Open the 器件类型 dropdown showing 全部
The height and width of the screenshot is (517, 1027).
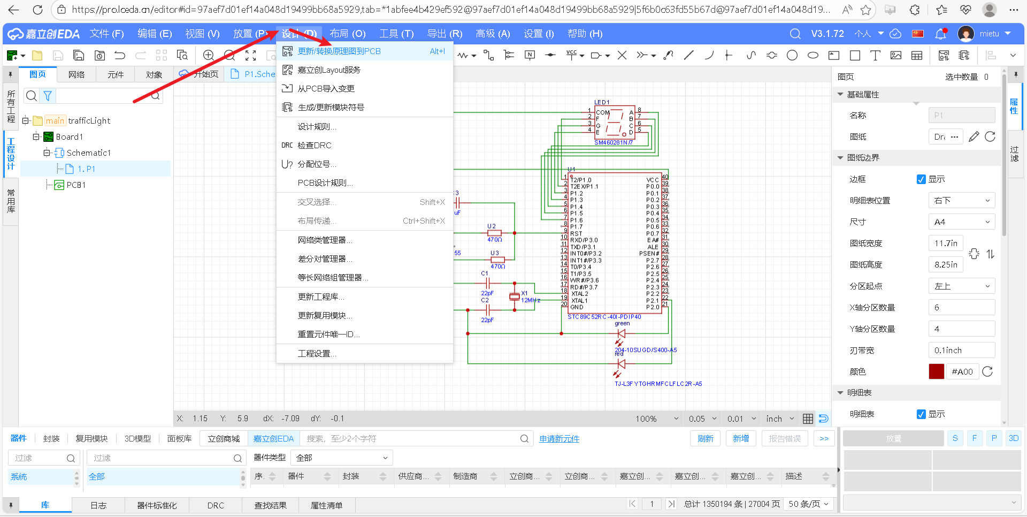tap(341, 458)
